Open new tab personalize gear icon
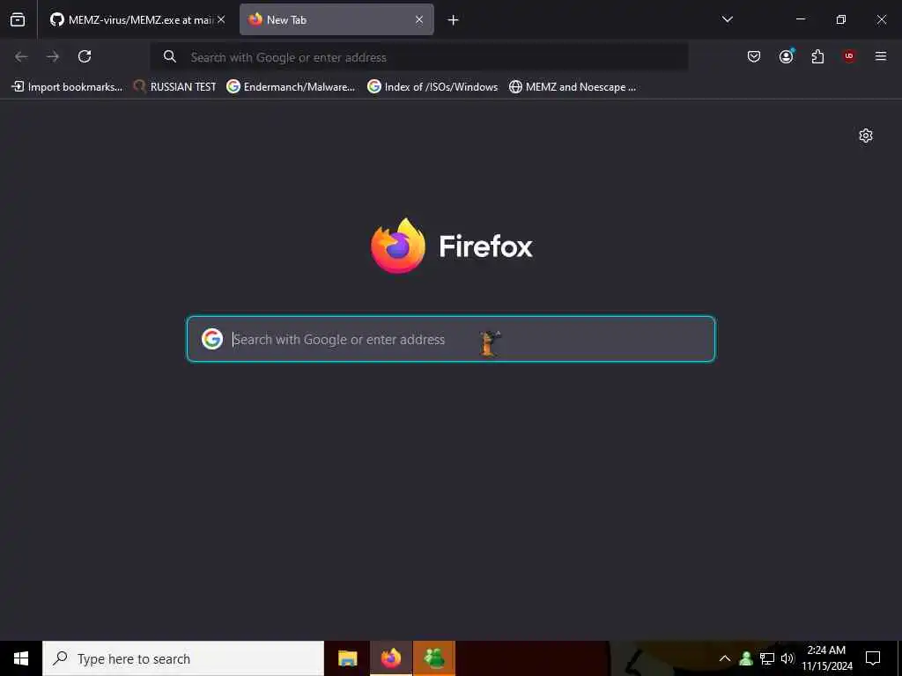This screenshot has width=902, height=676. click(x=866, y=136)
